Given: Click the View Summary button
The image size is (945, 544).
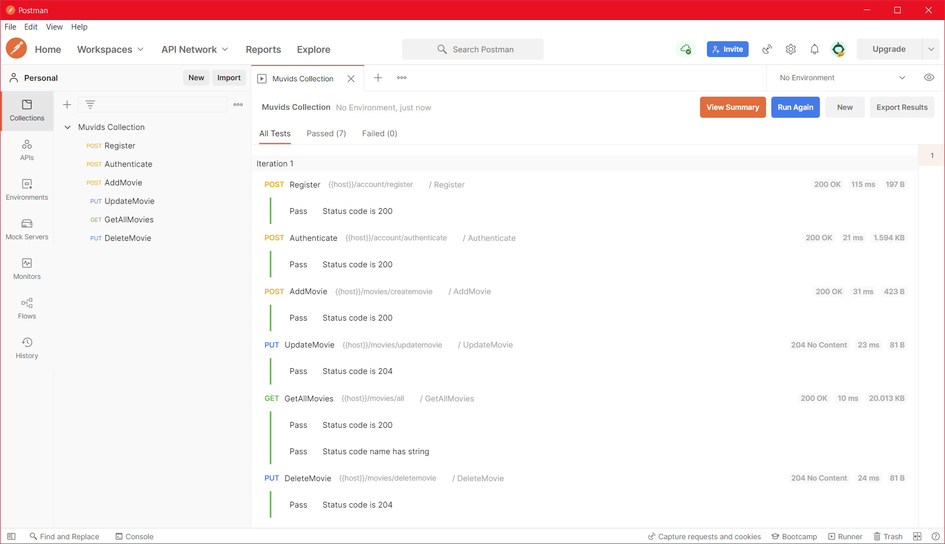Looking at the screenshot, I should [x=733, y=107].
